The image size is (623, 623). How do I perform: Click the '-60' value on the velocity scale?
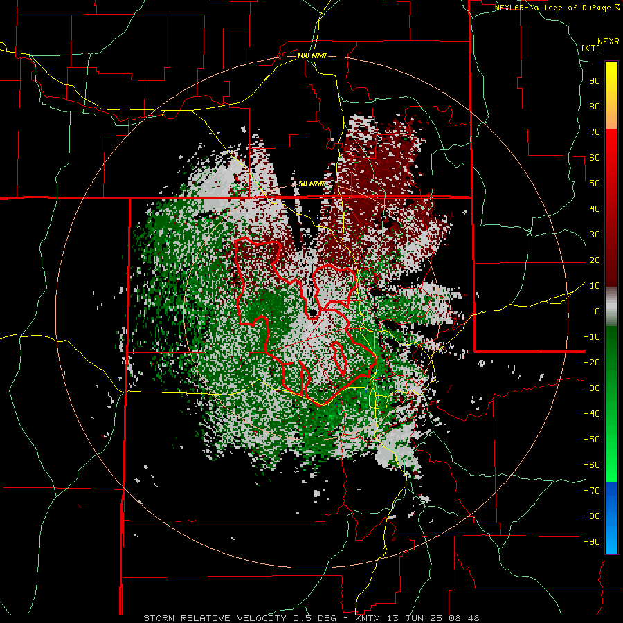pyautogui.click(x=592, y=465)
